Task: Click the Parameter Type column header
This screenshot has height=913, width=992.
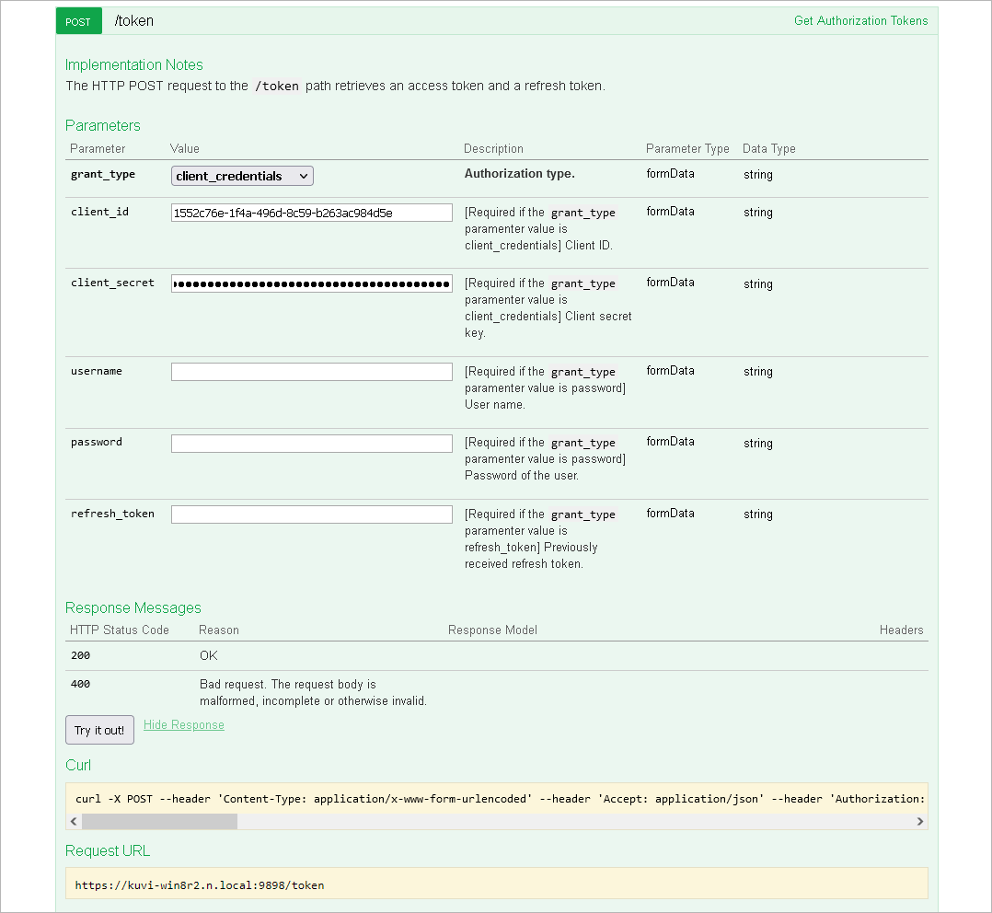Action: [687, 149]
